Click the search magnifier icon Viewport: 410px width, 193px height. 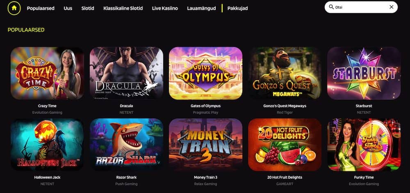(331, 7)
